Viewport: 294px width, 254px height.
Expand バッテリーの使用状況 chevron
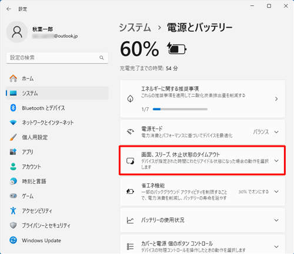[276, 220]
